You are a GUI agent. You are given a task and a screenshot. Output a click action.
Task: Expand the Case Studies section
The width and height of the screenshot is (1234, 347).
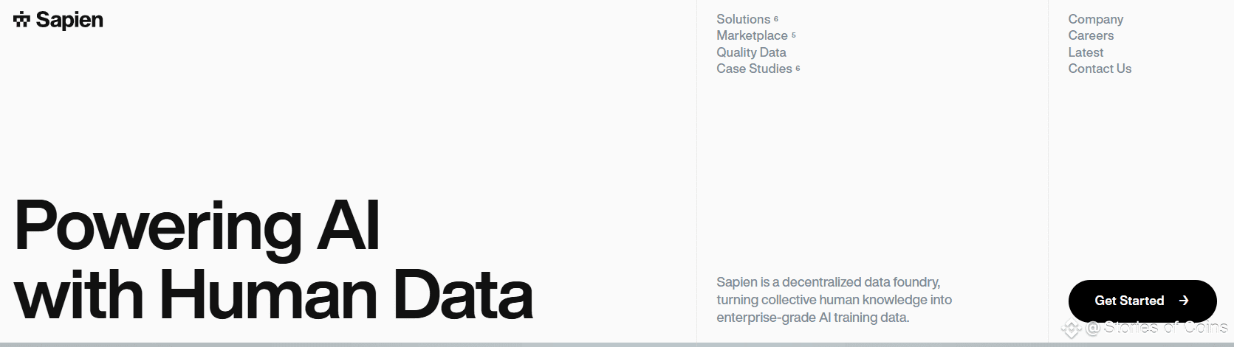(x=754, y=69)
